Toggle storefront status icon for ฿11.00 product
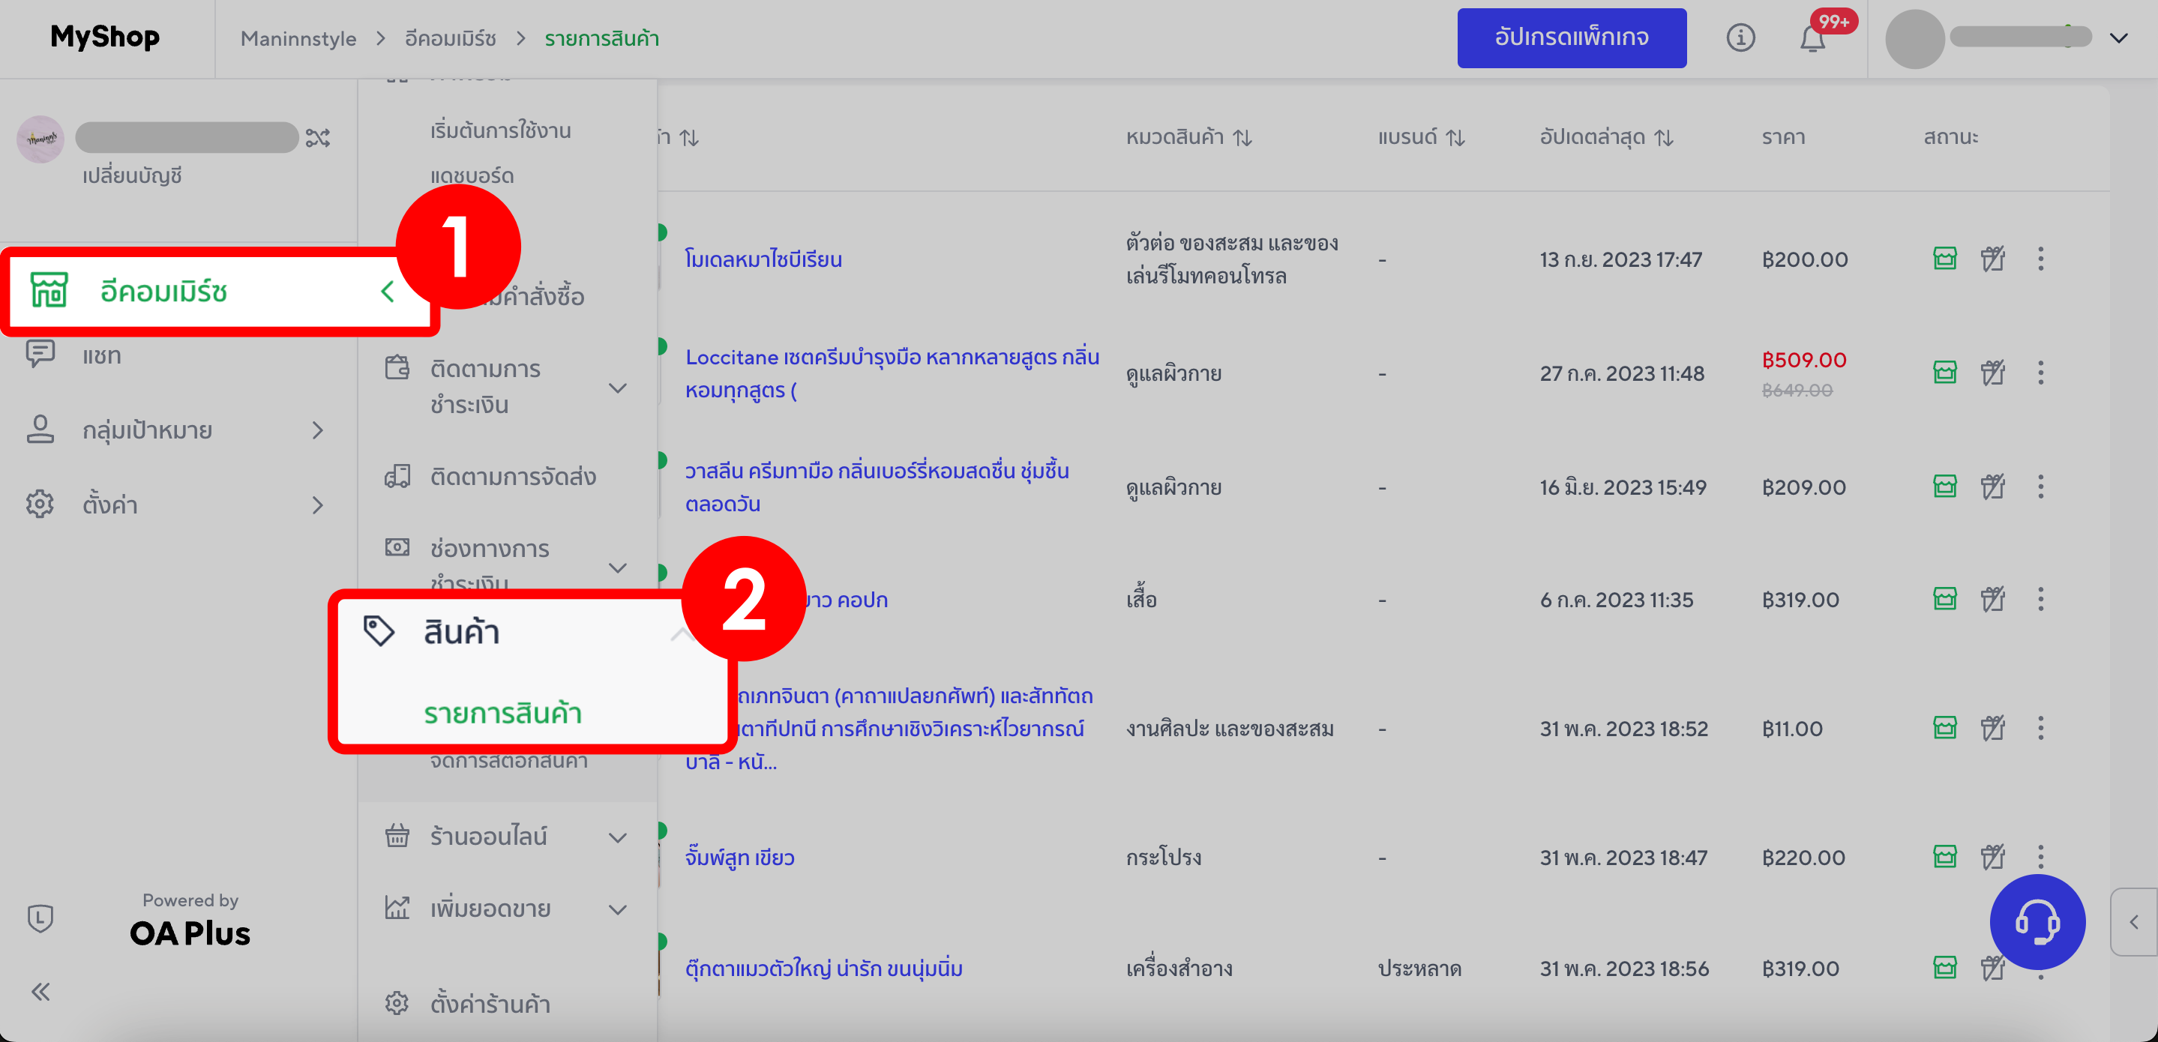The height and width of the screenshot is (1042, 2158). 1944,728
